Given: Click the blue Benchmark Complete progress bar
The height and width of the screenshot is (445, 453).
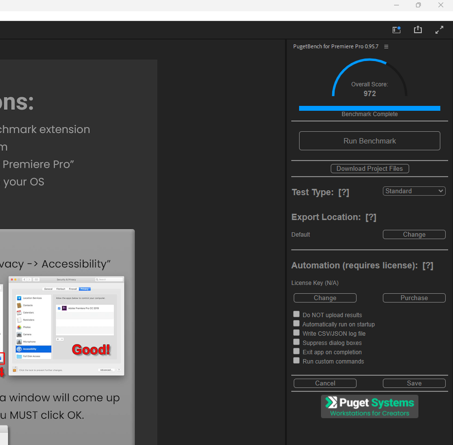Looking at the screenshot, I should [x=370, y=108].
